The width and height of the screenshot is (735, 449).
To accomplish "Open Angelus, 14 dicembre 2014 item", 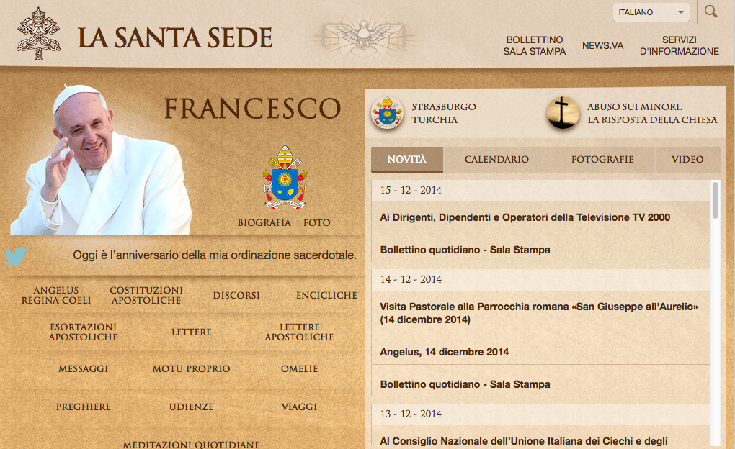I will coord(445,352).
